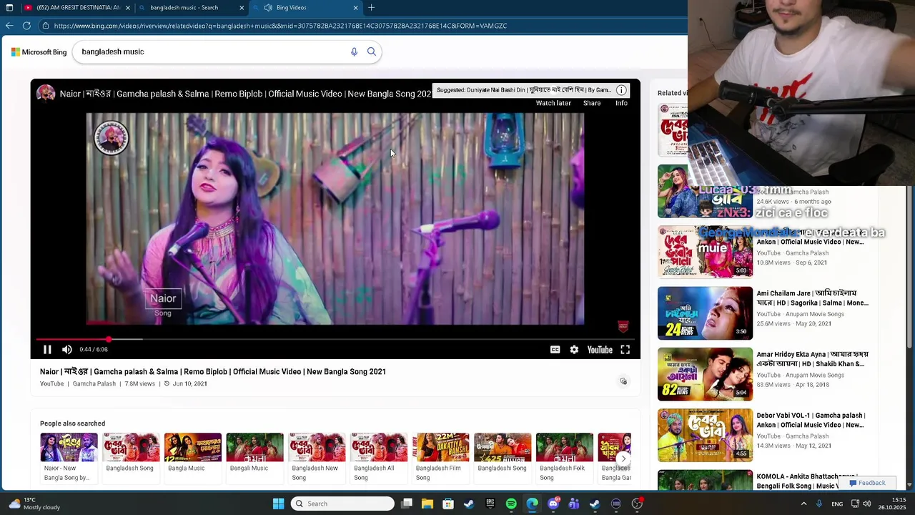Screen dimensions: 915x515
Task: Open Microsoft Teams taskbar icon
Action: (574, 504)
